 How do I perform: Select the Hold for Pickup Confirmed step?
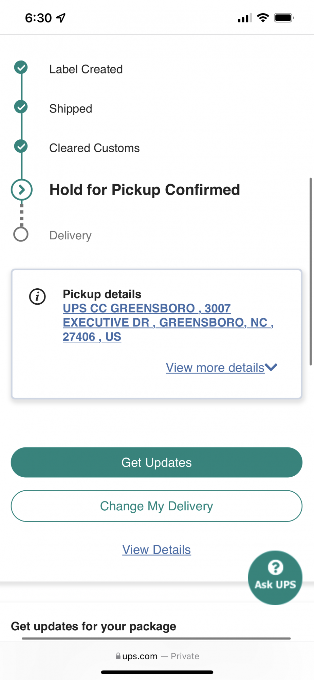point(145,190)
